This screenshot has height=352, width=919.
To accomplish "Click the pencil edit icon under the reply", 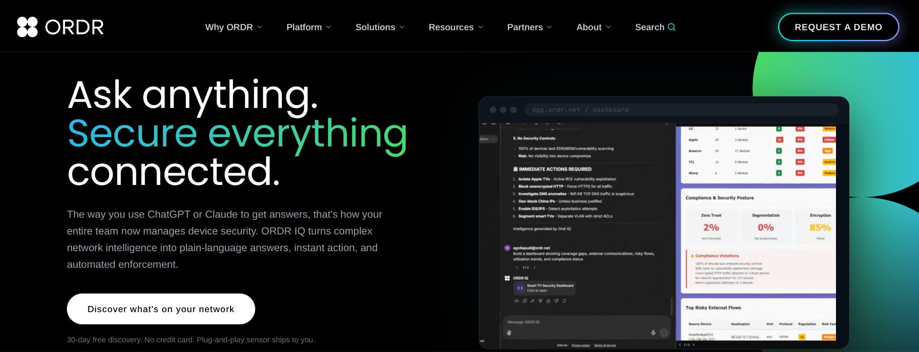I will click(533, 301).
